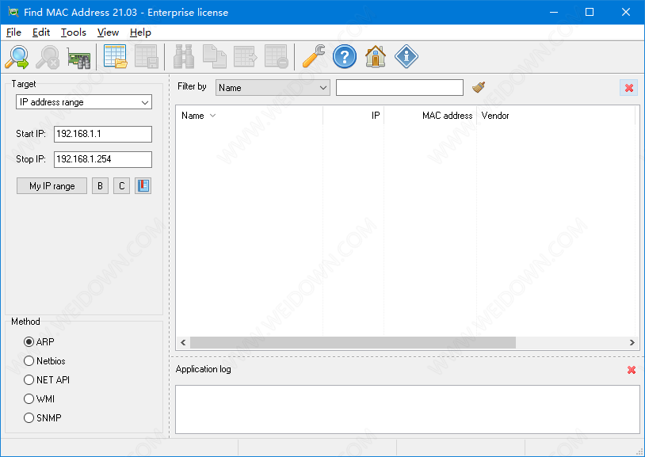
Task: Click the app icon in title bar
Action: pos(13,12)
